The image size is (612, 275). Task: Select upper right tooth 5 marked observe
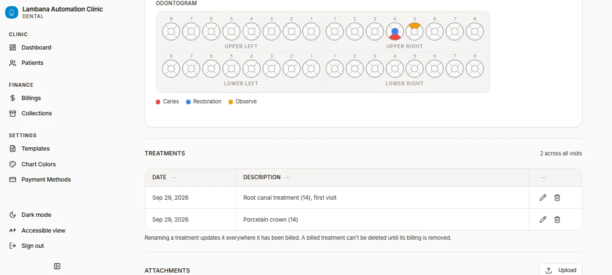click(415, 32)
